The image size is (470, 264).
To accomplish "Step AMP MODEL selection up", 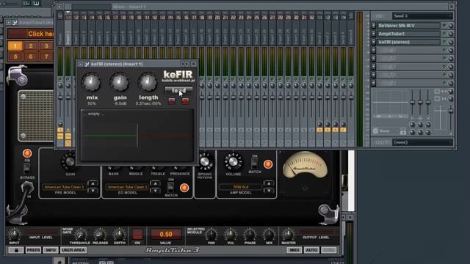I will click(x=269, y=183).
